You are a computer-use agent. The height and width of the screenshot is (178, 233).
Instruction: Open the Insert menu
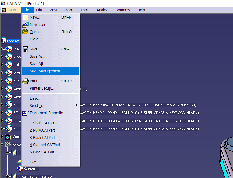point(69,10)
